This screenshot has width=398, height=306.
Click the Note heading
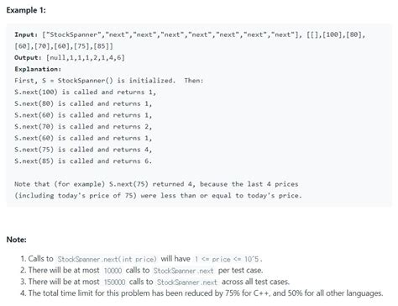[16, 240]
